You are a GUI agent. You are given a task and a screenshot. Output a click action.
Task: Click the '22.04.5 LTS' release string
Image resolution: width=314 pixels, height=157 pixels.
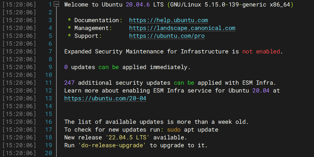point(127,137)
